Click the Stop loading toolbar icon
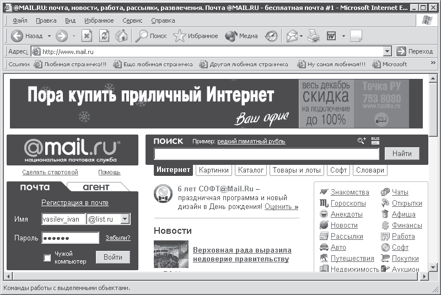 pos(87,36)
